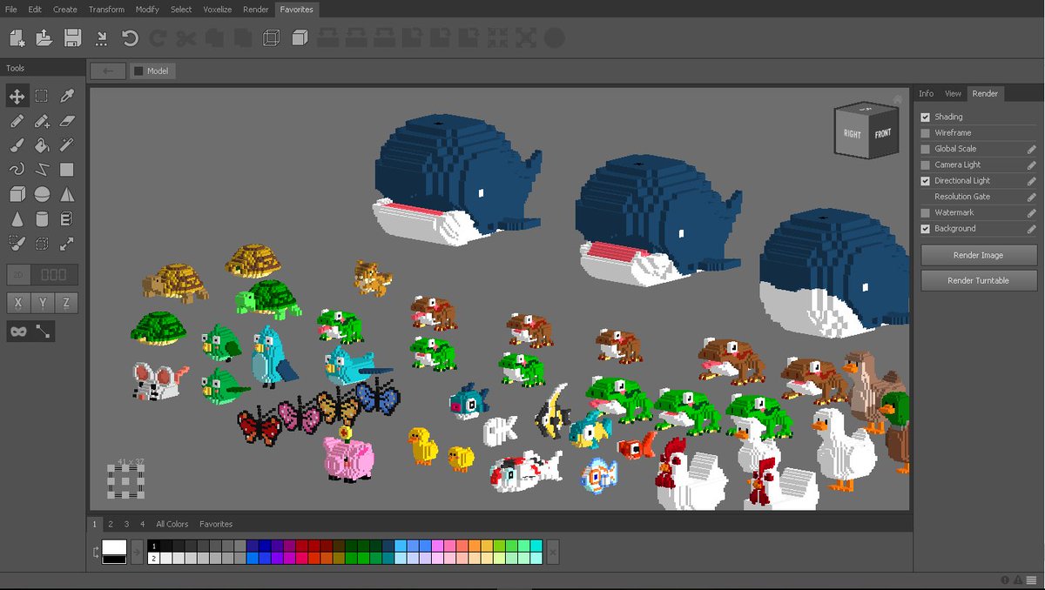Edit Background settings pencil icon
The height and width of the screenshot is (590, 1045).
pos(1031,229)
